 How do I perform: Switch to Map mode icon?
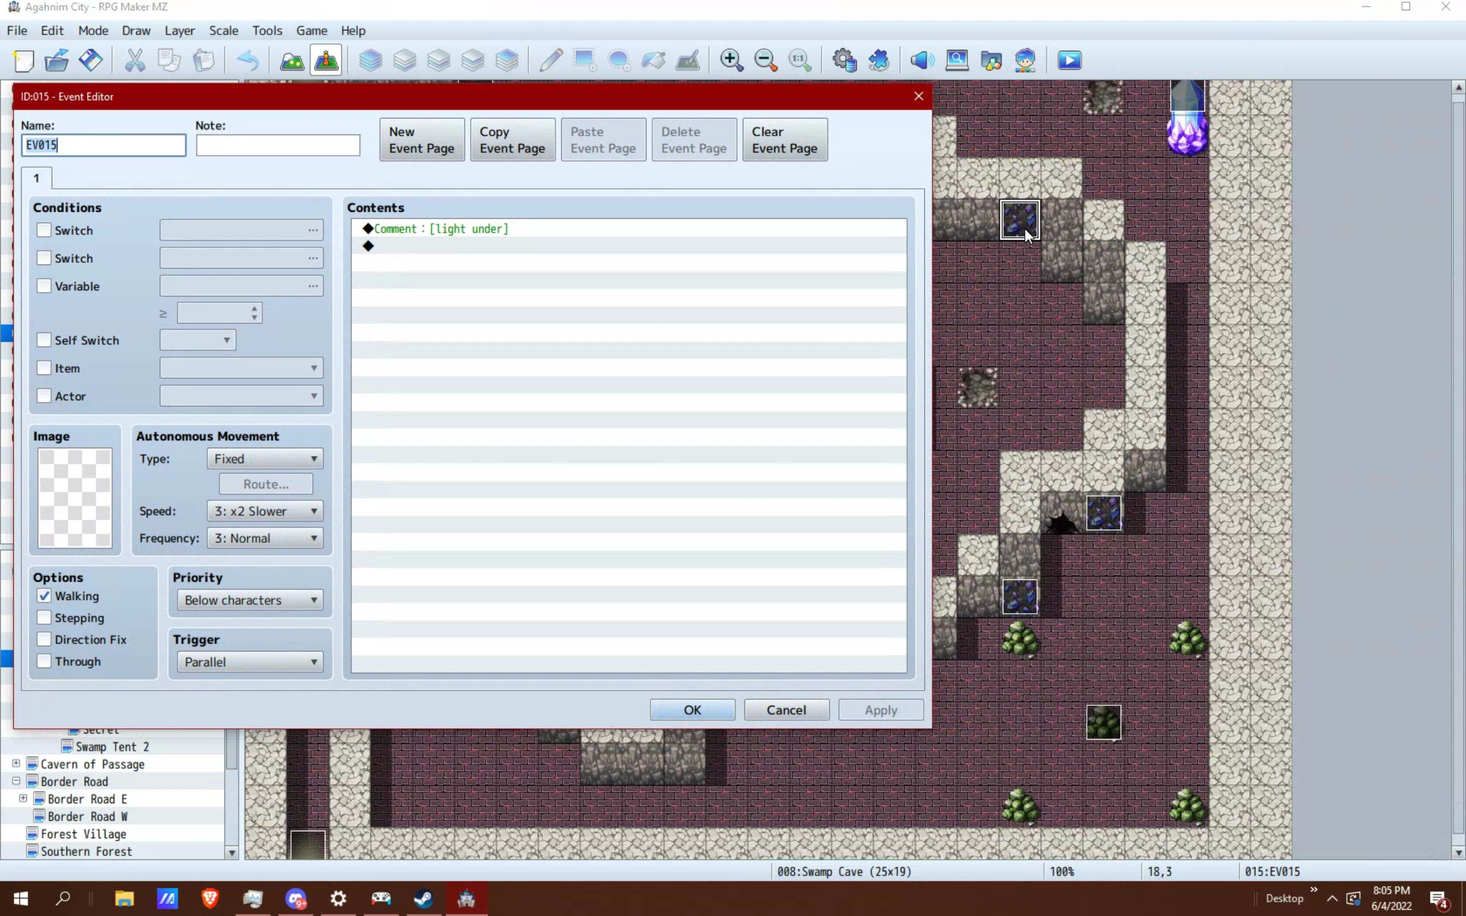pos(292,61)
